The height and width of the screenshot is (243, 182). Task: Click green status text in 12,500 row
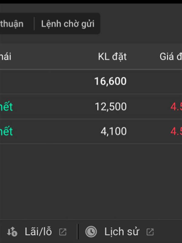pyautogui.click(x=6, y=107)
